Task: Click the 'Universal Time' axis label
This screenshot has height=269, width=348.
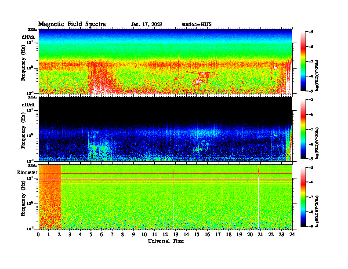Action: (166, 241)
